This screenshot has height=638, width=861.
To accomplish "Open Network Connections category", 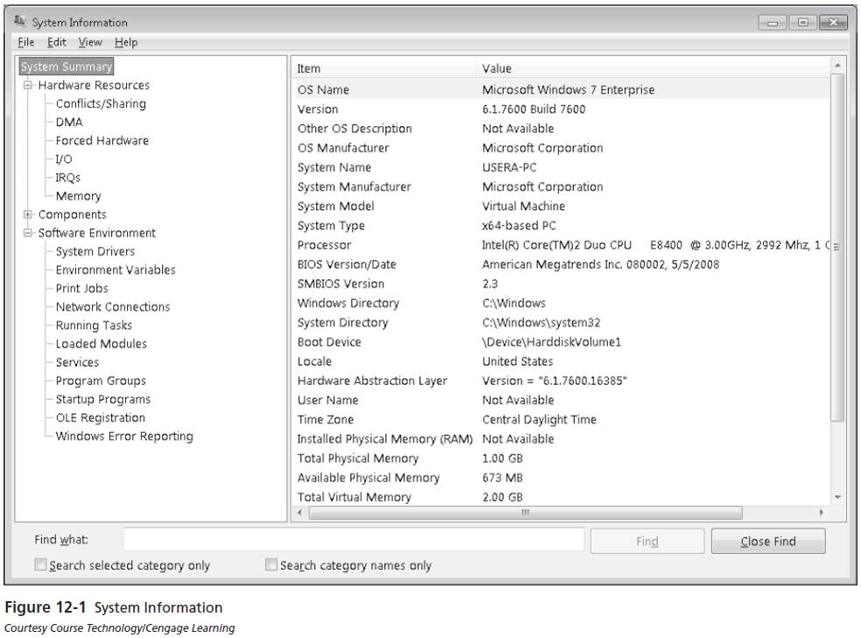I will point(113,307).
